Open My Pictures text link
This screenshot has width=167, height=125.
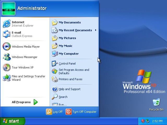[x=67, y=38]
